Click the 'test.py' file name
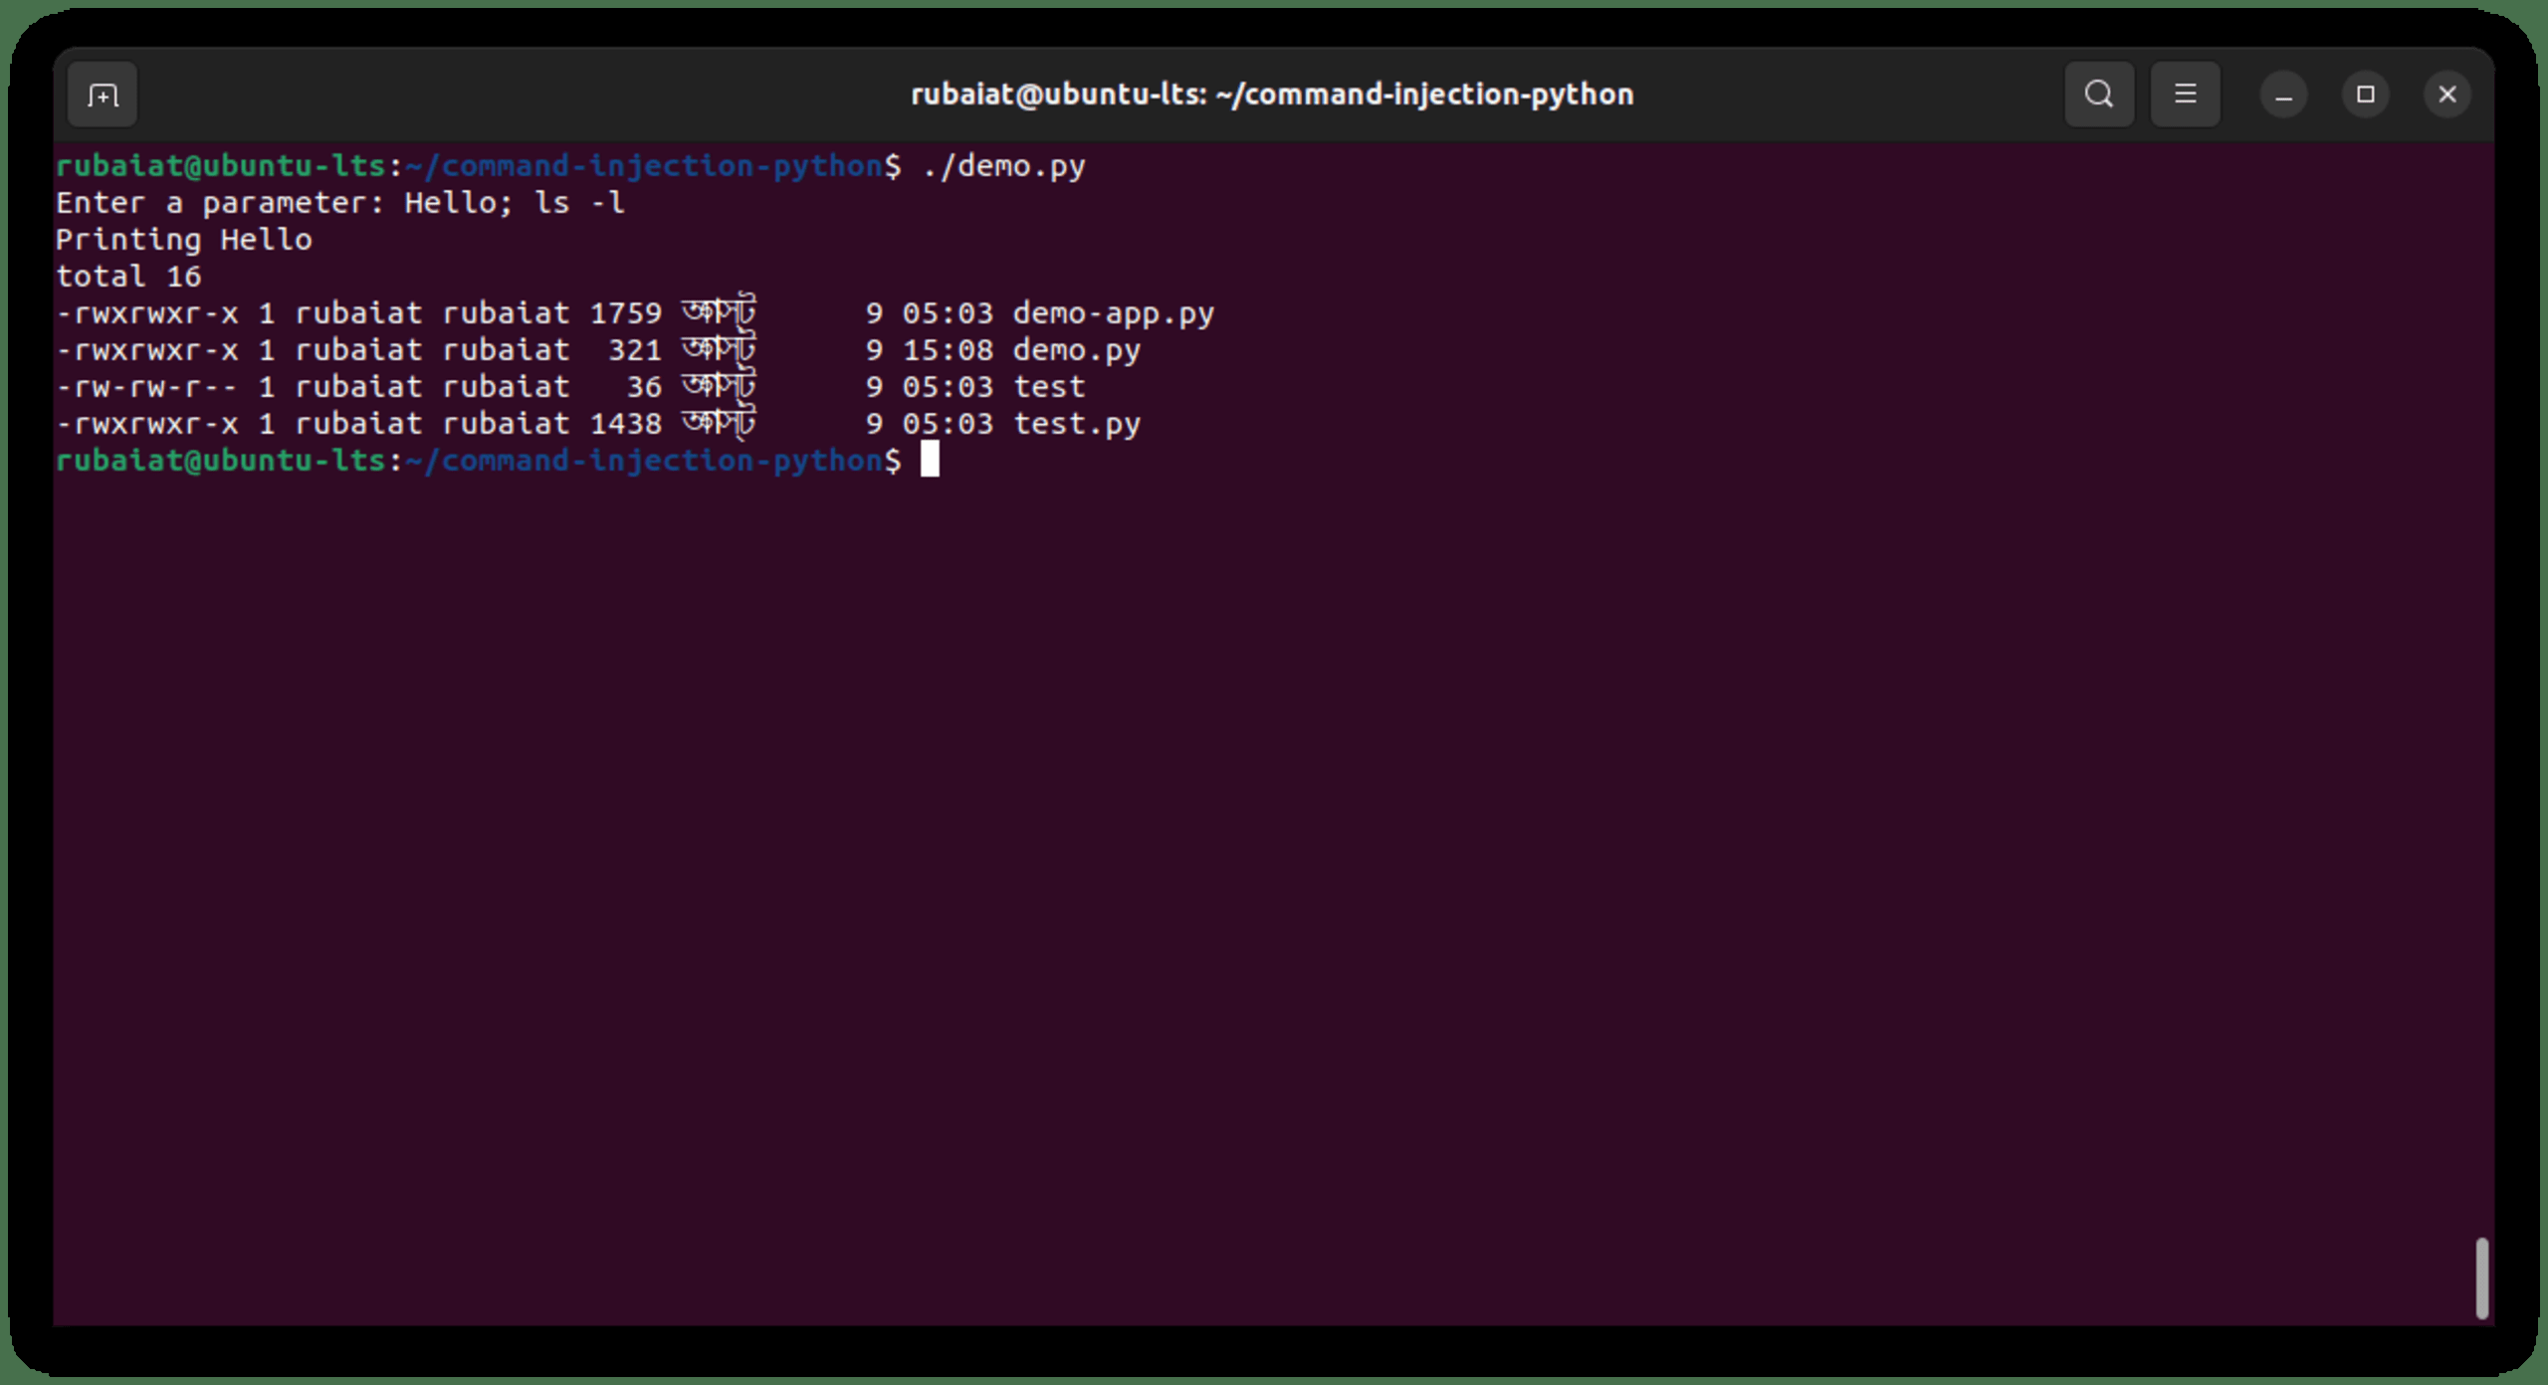Screen dimensions: 2548x1385 coord(1077,425)
